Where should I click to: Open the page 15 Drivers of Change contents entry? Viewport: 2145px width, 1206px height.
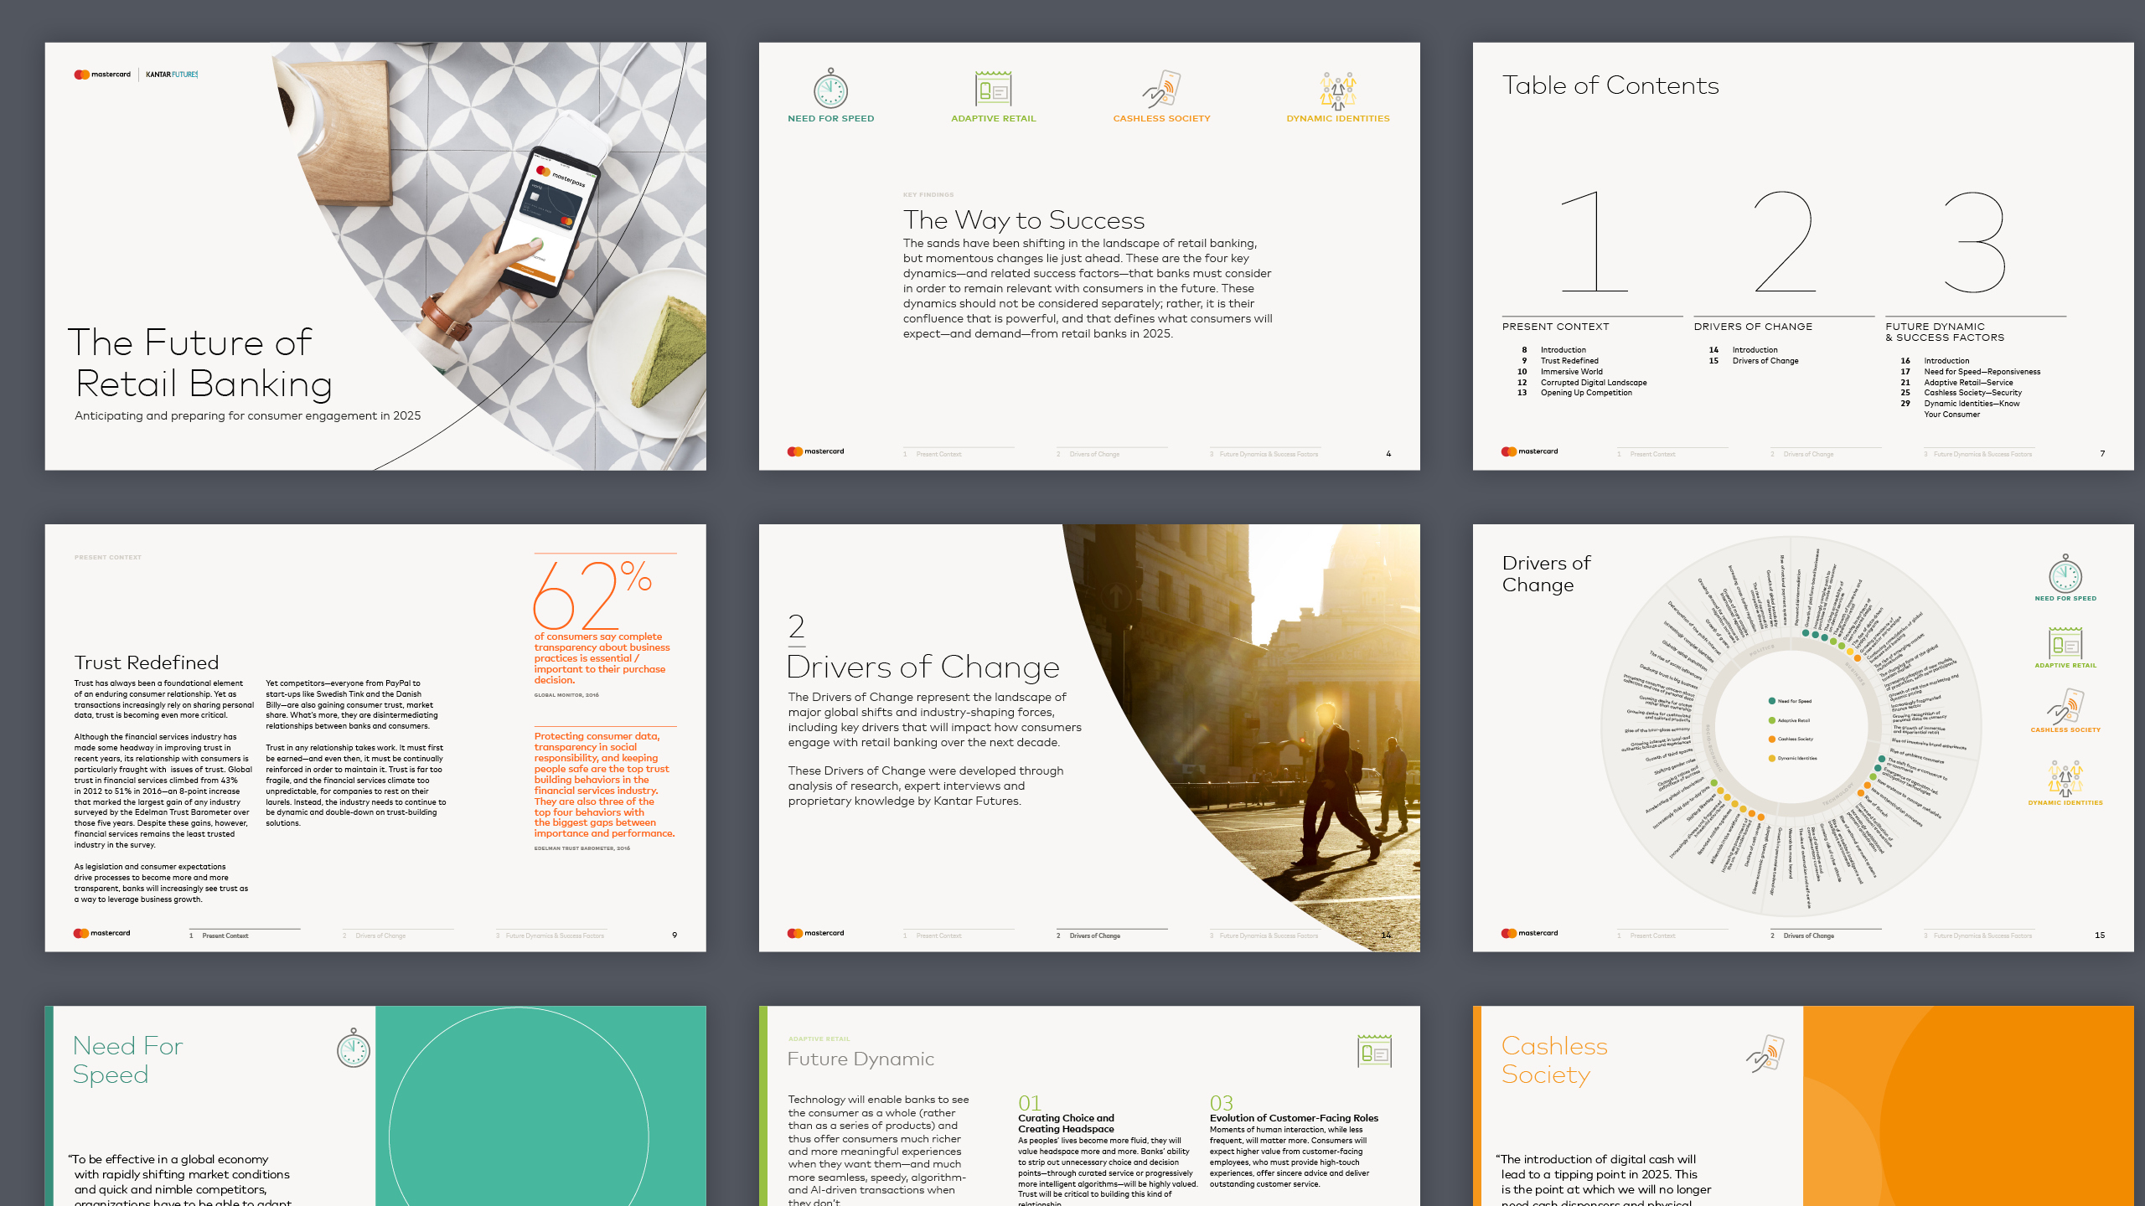(x=1765, y=361)
